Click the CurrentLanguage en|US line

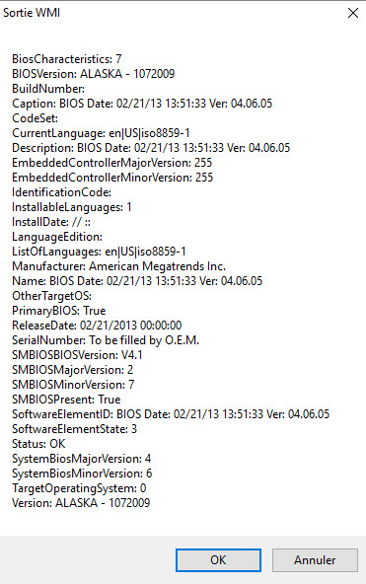[x=101, y=133]
